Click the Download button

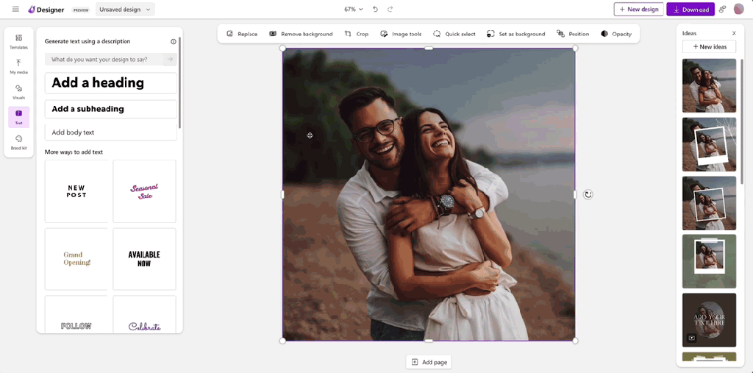point(690,10)
